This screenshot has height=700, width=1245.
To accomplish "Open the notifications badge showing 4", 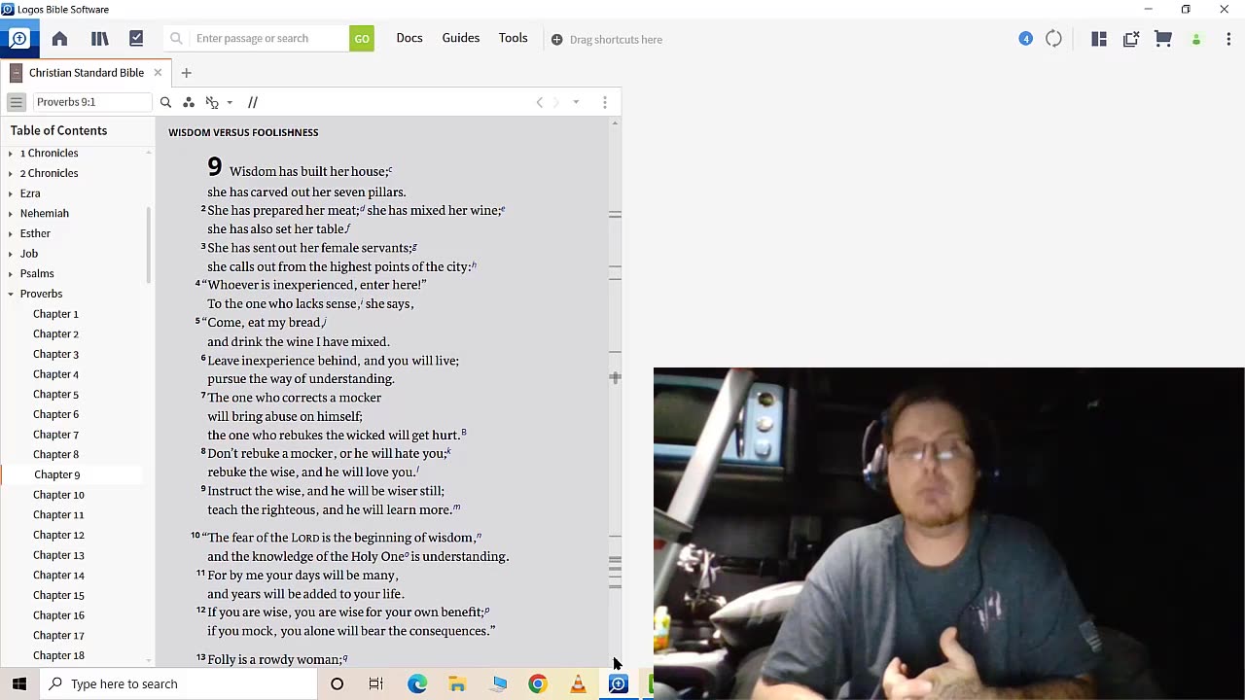I will [x=1025, y=39].
